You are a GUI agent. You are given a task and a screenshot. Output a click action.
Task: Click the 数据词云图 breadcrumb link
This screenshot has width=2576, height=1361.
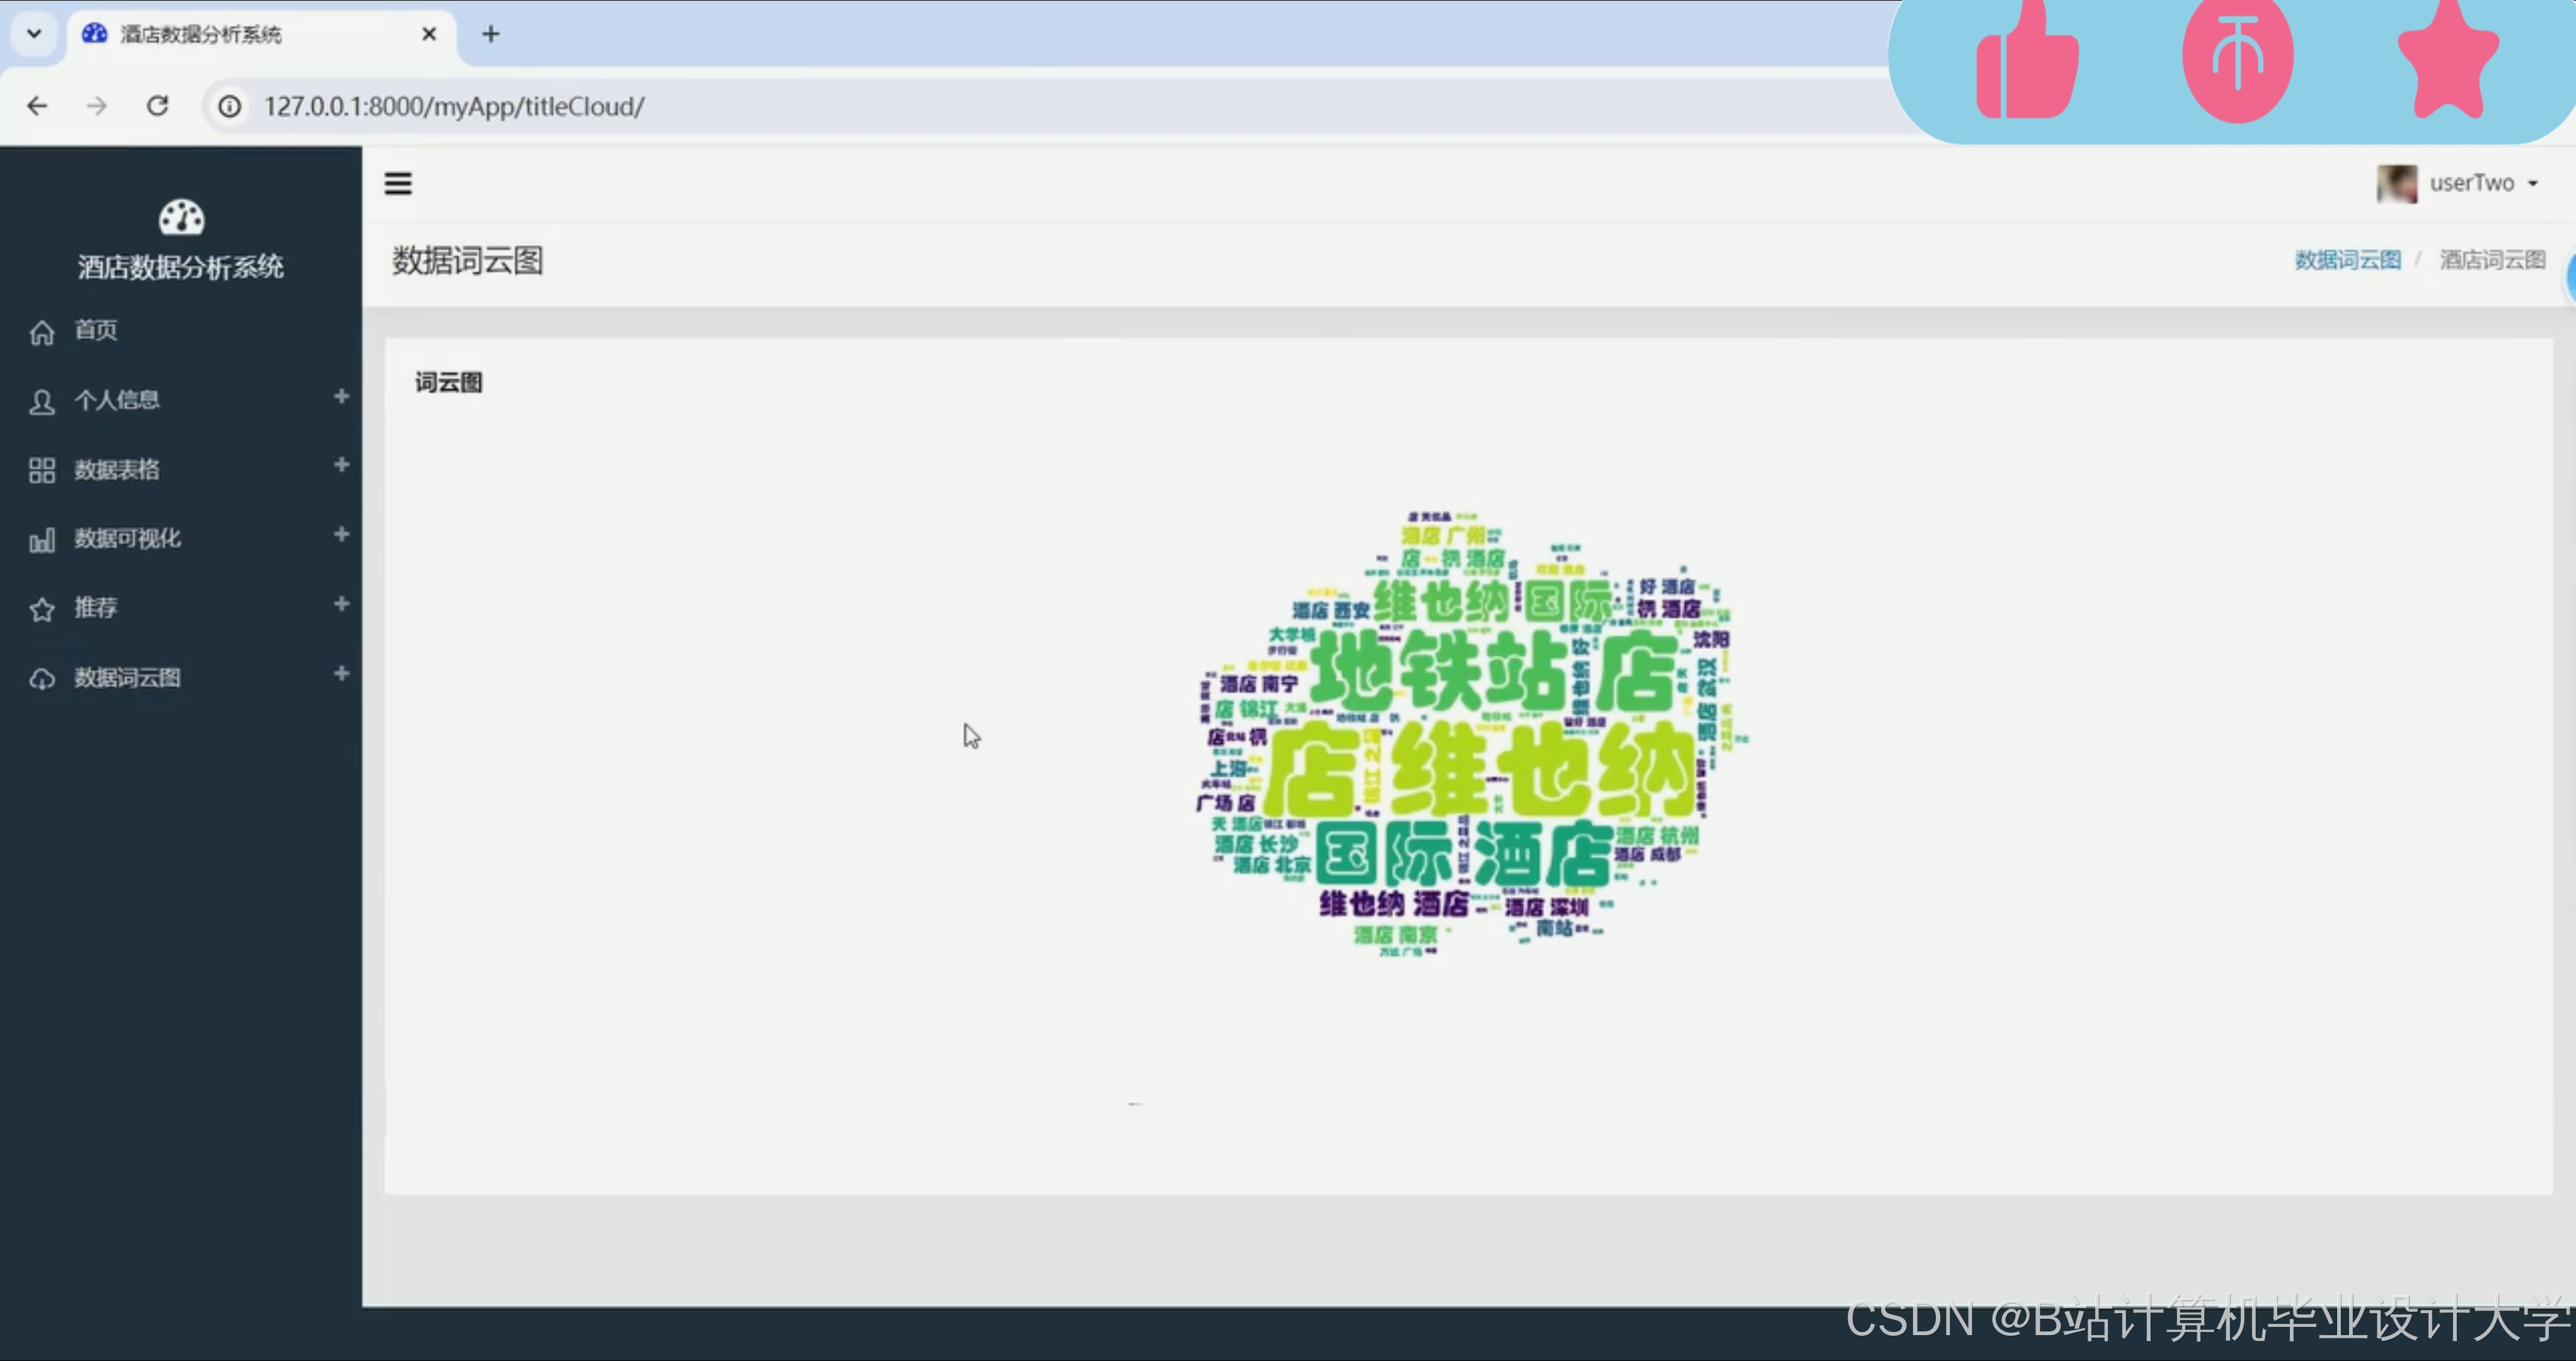(x=2347, y=260)
